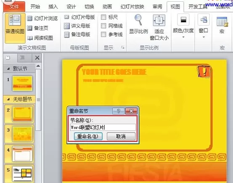Select slide 1 thumbnail
This screenshot has width=233, height=183.
22,83
